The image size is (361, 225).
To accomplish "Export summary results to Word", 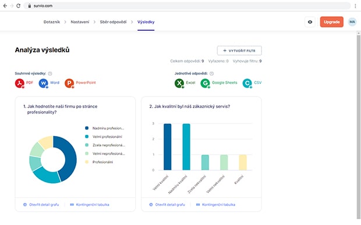I will click(49, 83).
